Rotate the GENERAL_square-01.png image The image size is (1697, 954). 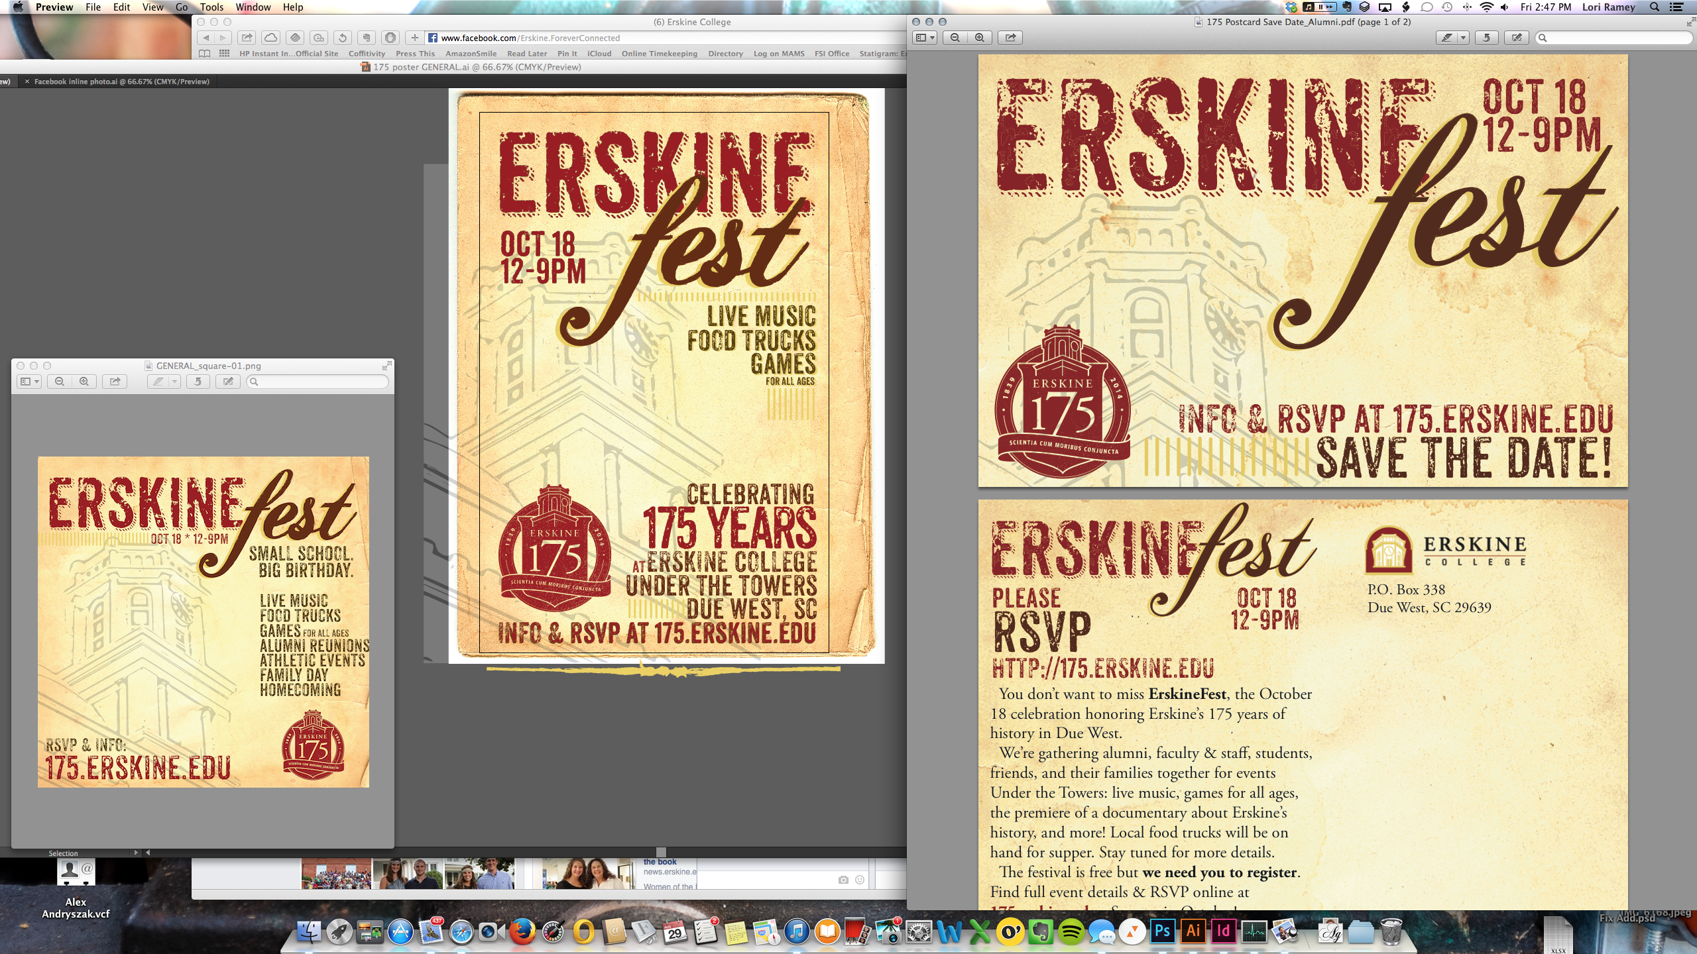point(198,382)
